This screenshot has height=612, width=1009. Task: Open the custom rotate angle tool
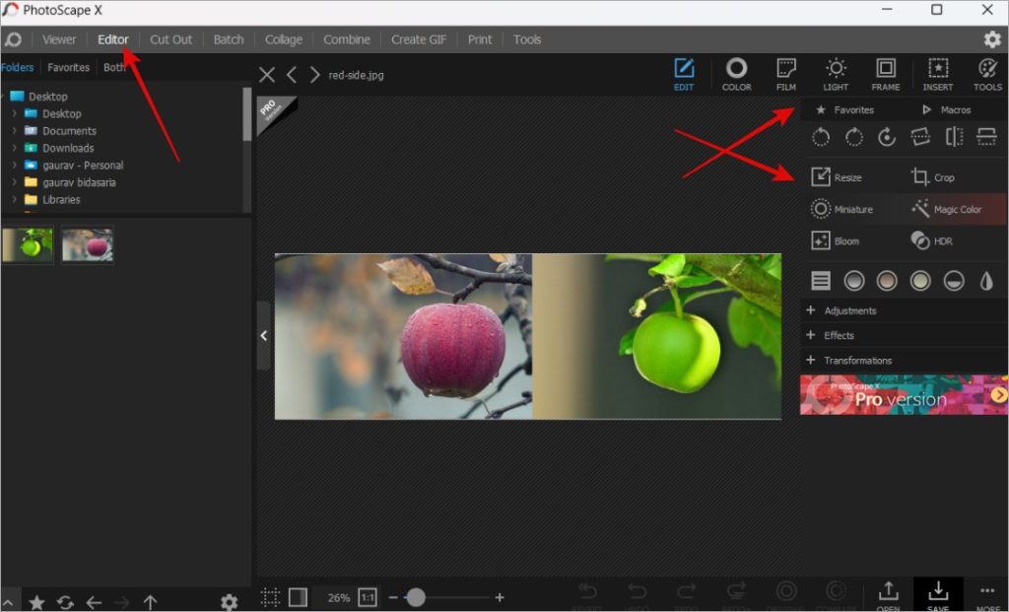887,136
